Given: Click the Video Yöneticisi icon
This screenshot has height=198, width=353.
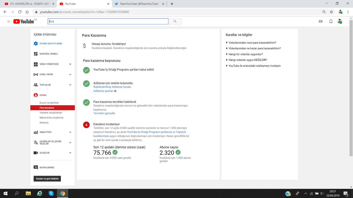Looking at the screenshot, I should [x=36, y=64].
